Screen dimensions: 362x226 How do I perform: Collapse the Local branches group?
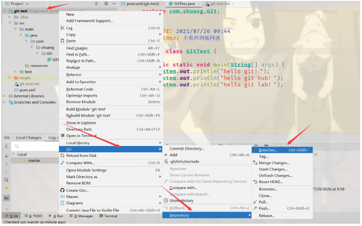(14, 154)
